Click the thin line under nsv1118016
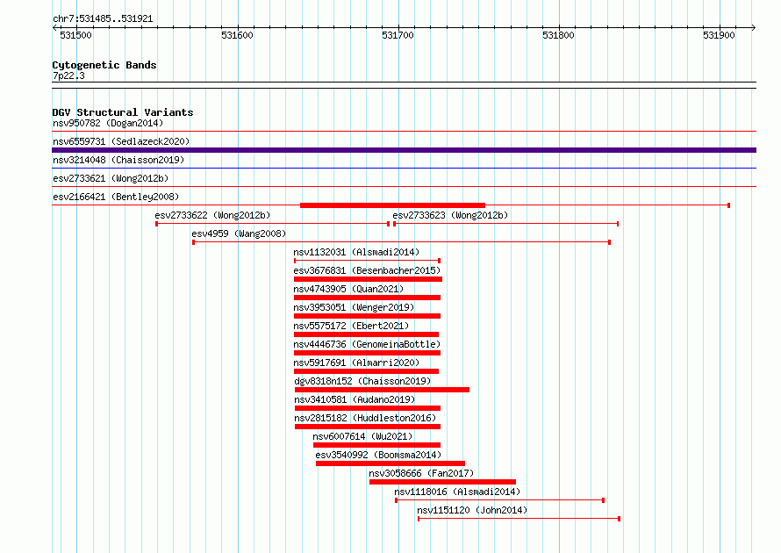Image resolution: width=781 pixels, height=553 pixels. coord(499,500)
